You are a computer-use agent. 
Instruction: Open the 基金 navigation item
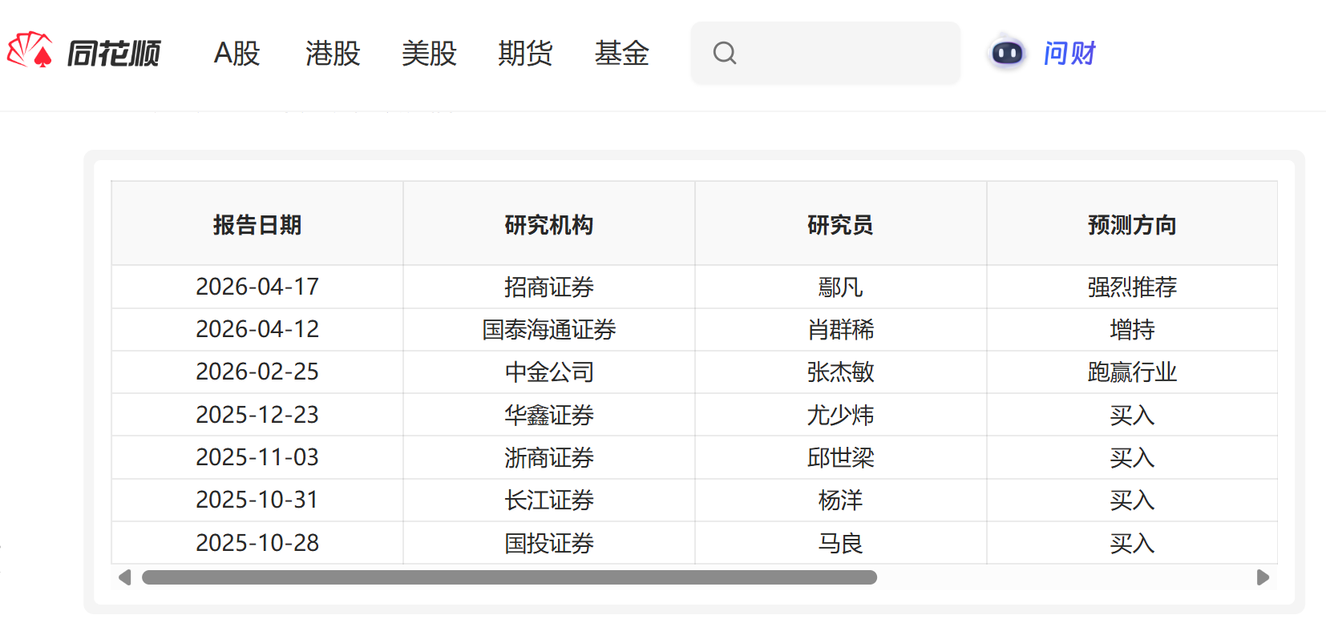coord(621,54)
